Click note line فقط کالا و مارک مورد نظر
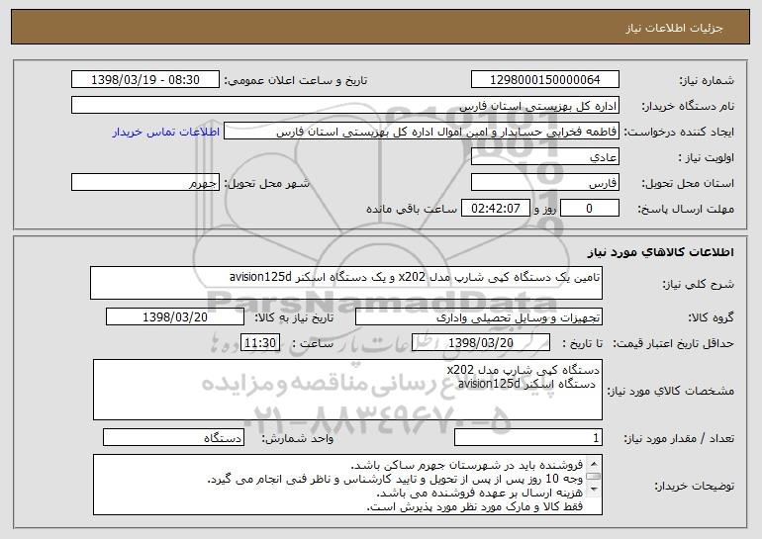Image resolution: width=762 pixels, height=539 pixels. (475, 506)
